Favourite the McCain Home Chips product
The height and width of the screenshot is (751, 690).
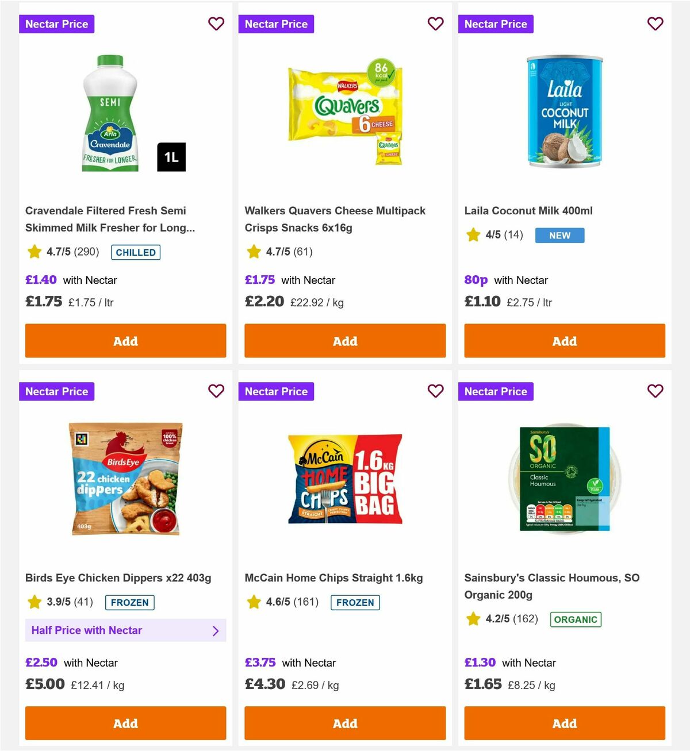click(x=435, y=391)
